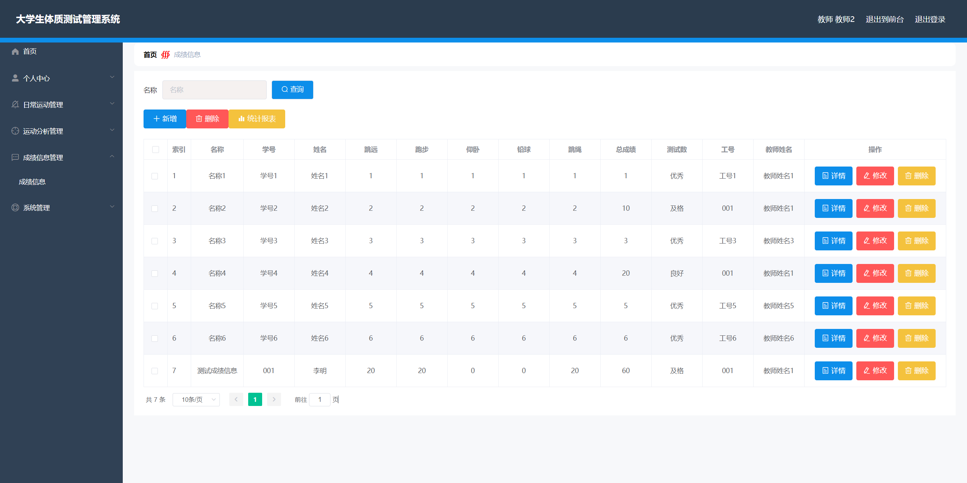Expand 个人中心 submenu chevron
Screen dimensions: 967x483
click(112, 77)
